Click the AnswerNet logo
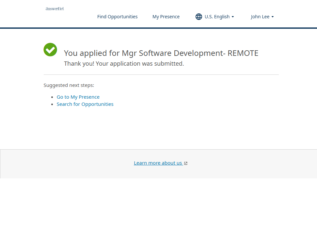 55,9
